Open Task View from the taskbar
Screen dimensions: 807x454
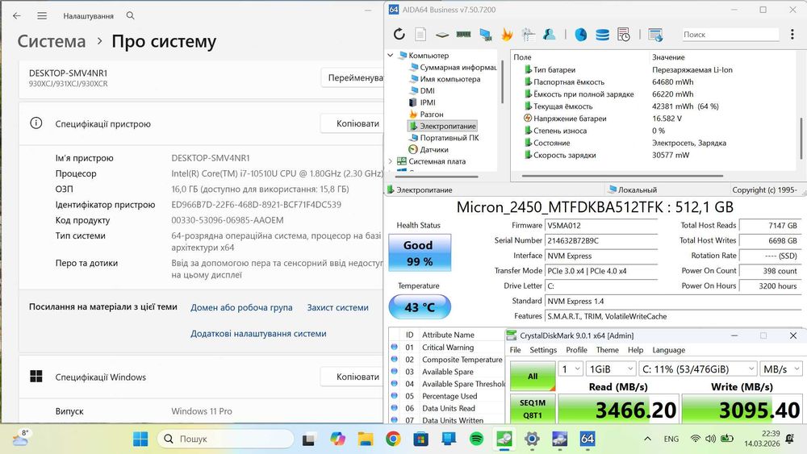point(309,439)
